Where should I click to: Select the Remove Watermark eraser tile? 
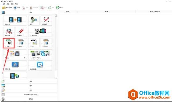click(x=21, y=32)
